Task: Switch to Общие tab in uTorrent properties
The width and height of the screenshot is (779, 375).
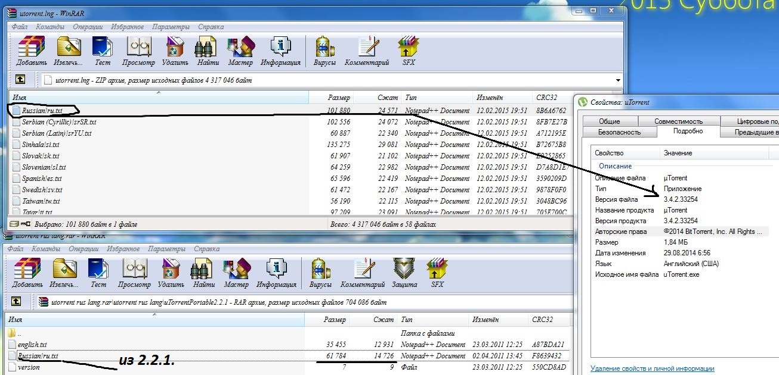Action: coord(609,121)
